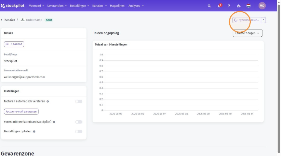
Task: Click info icon beside Voorraadbron
Action: click(x=54, y=122)
